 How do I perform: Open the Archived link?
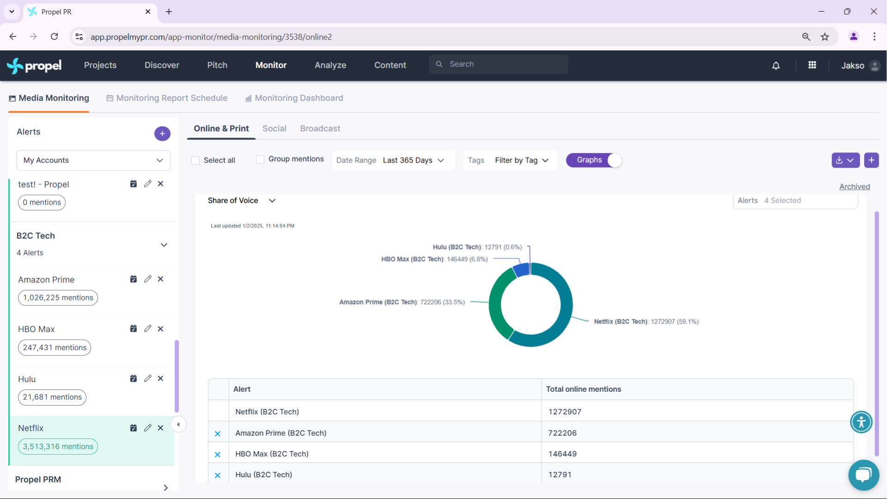pos(854,187)
